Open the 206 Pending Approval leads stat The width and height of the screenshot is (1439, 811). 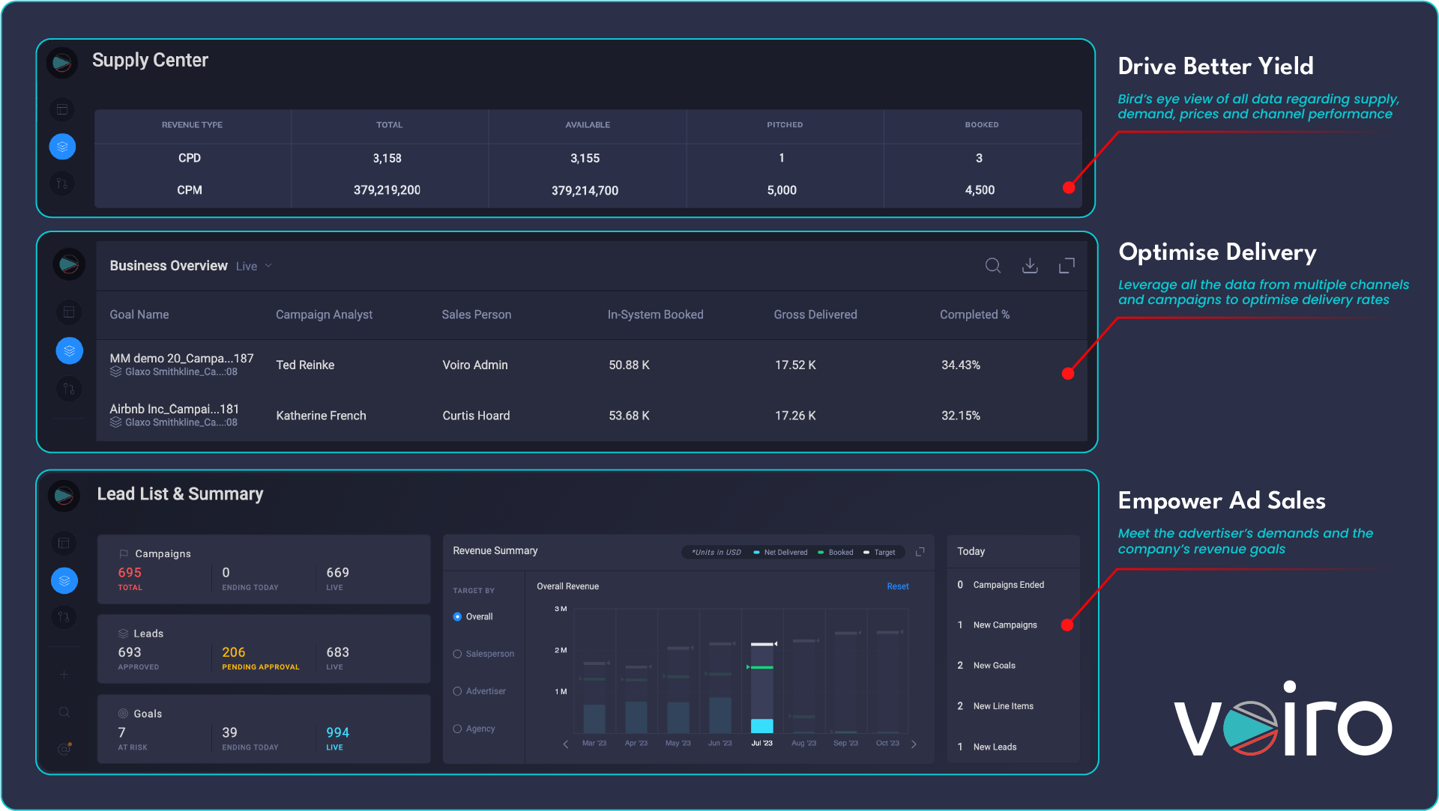point(260,657)
